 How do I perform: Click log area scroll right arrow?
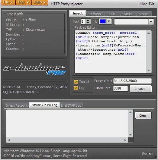[x=125, y=140]
